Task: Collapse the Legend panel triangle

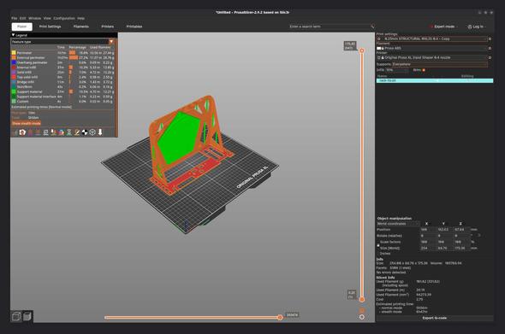Action: (13, 35)
